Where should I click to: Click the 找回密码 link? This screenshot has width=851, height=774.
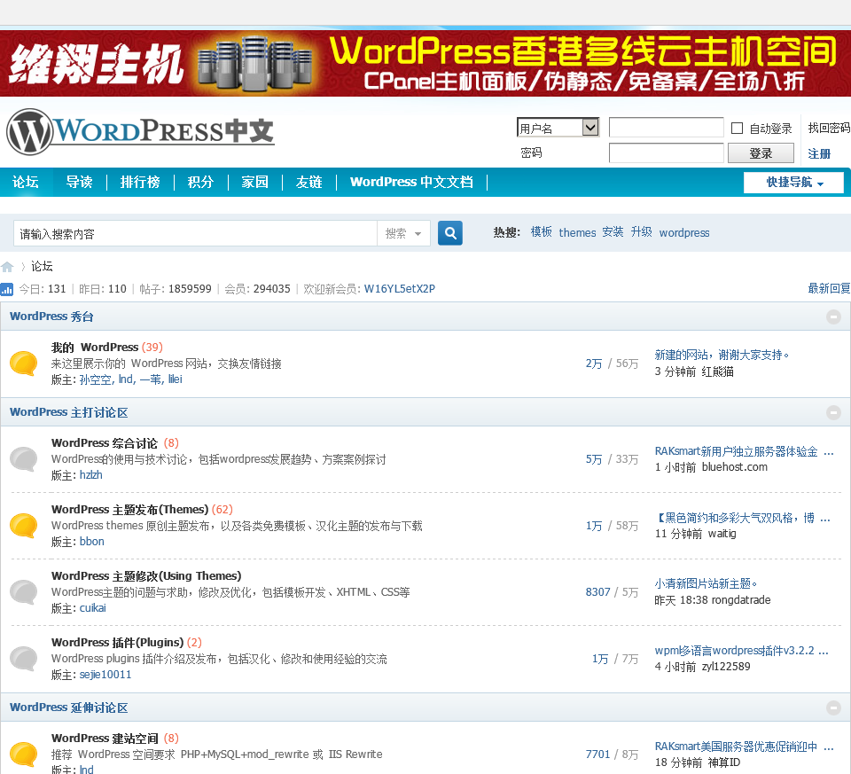[x=829, y=128]
